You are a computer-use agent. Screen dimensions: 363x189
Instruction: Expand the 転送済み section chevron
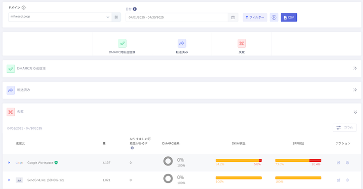tap(355, 90)
